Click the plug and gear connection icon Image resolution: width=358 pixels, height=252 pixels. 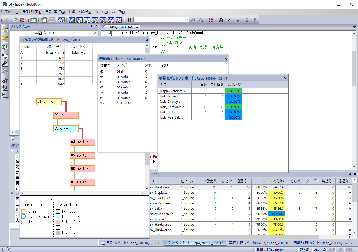pos(5,81)
